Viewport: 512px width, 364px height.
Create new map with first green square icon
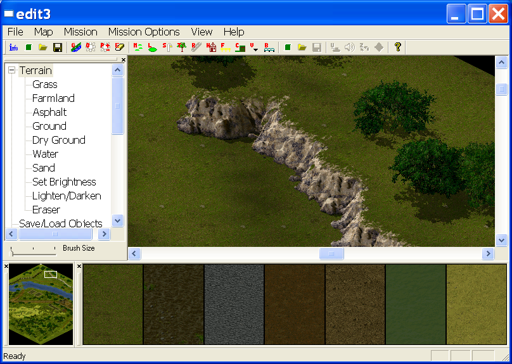tap(29, 47)
